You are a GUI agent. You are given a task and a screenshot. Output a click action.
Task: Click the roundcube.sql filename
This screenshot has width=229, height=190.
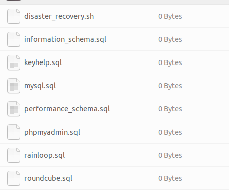(x=48, y=178)
